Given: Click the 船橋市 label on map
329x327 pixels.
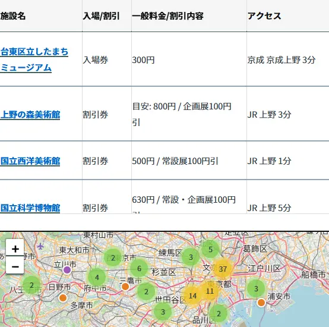Looking at the screenshot, I should (x=314, y=275).
